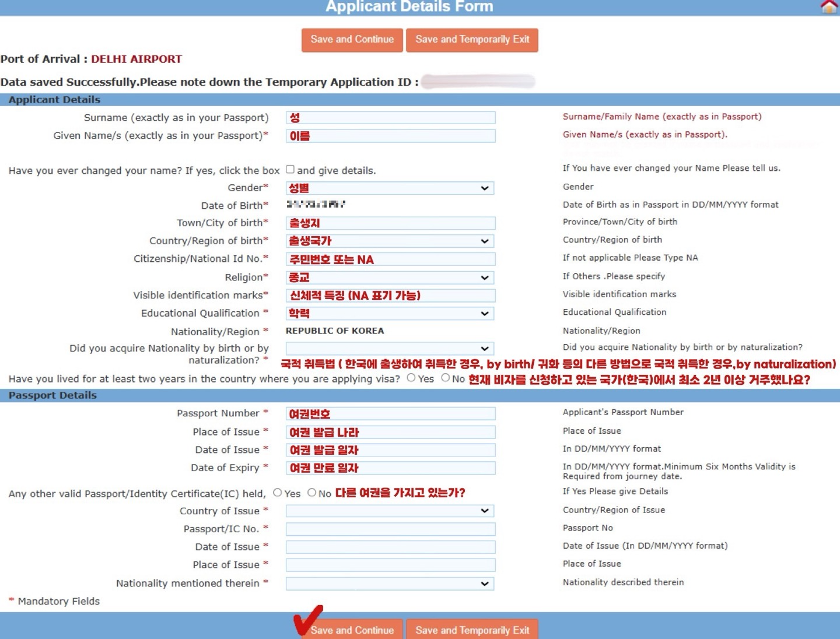Open the Country of Issue dropdown
Viewport: 840px width, 639px height.
390,511
